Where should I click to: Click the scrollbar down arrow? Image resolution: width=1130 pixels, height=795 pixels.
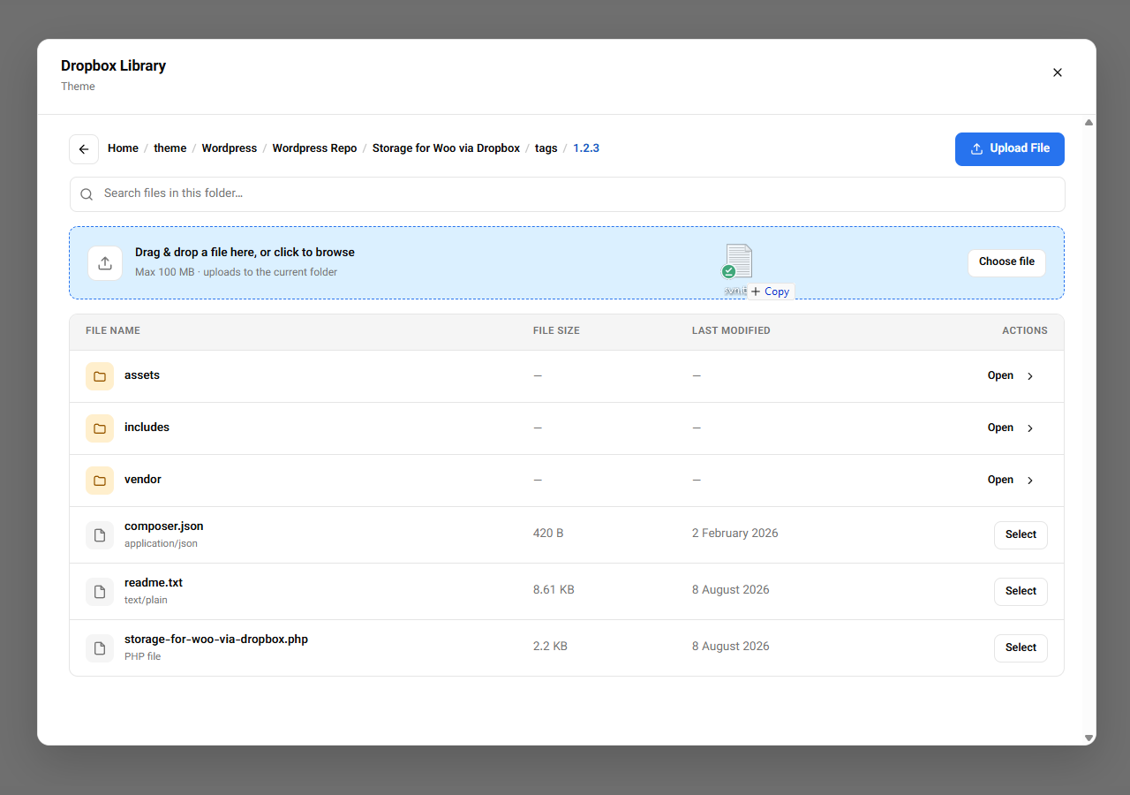click(x=1089, y=738)
